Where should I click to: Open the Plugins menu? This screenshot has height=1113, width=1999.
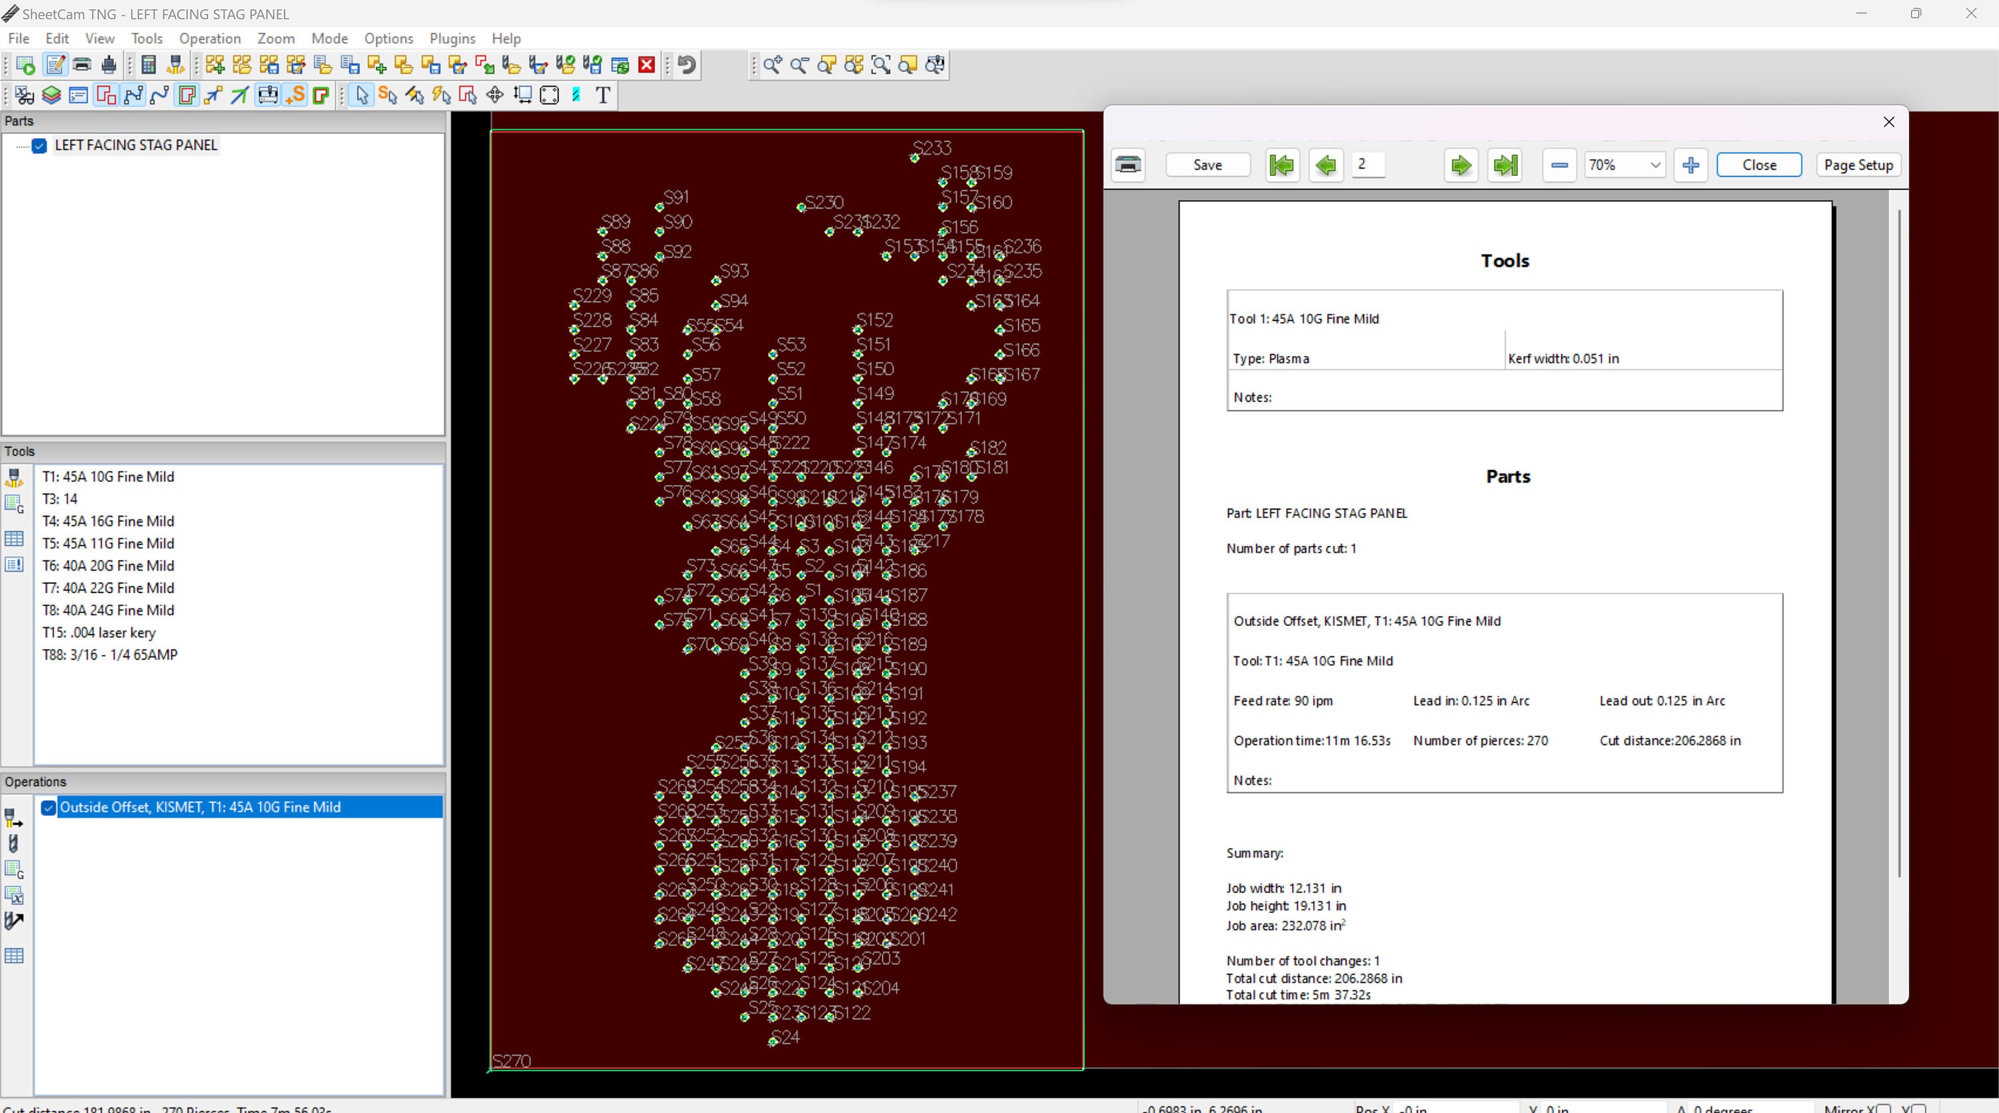coord(452,38)
